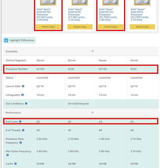Open info icon next to Use Conditions
The width and height of the screenshot is (160, 168).
[x=26, y=103]
